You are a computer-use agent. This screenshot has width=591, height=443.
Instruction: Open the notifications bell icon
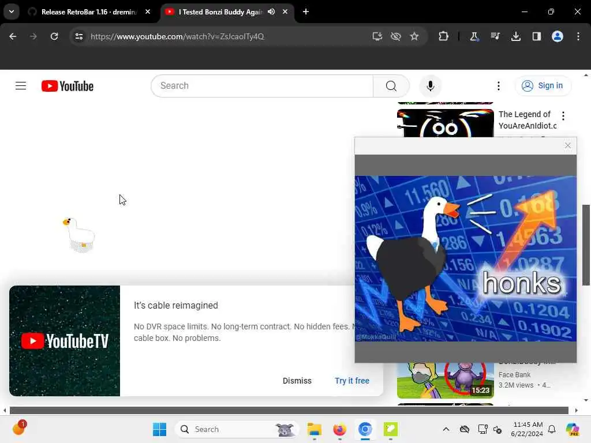[552, 429]
